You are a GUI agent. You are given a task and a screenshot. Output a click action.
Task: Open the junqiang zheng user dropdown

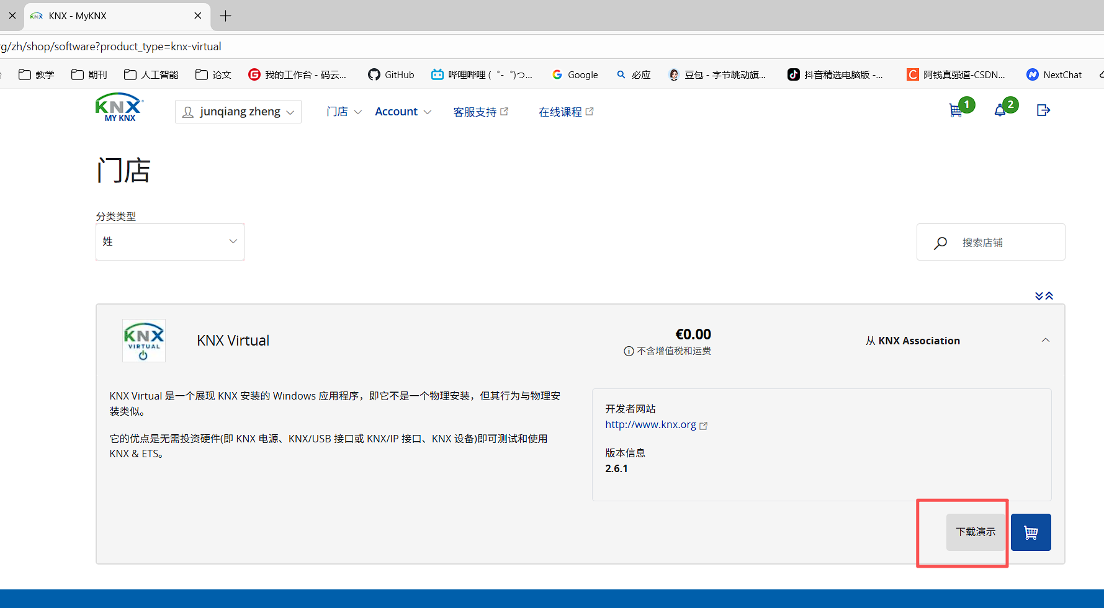click(x=238, y=112)
